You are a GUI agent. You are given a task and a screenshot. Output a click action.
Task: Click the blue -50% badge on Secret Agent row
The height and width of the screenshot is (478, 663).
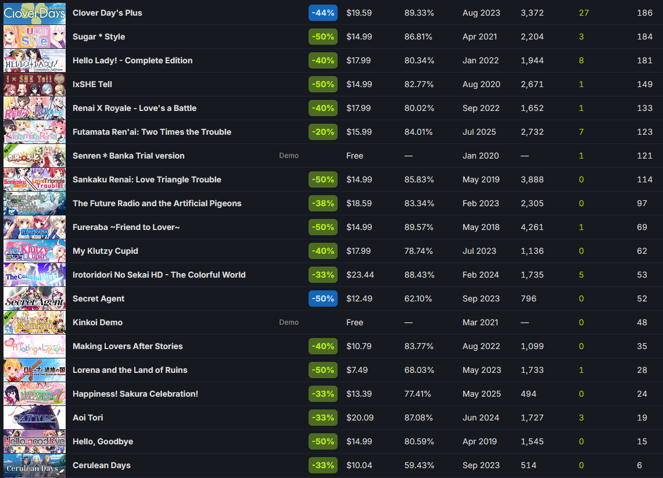[x=323, y=299]
